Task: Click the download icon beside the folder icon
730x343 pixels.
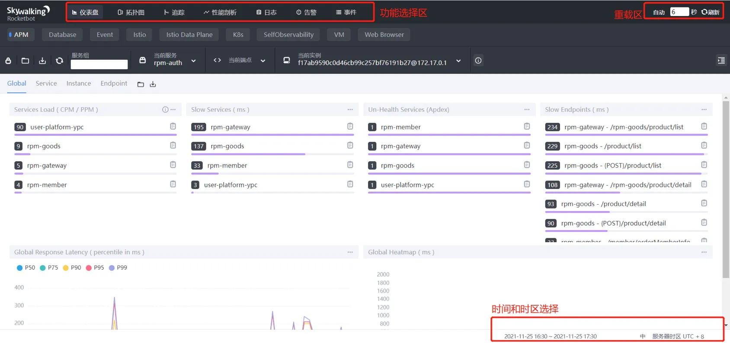Action: (42, 61)
